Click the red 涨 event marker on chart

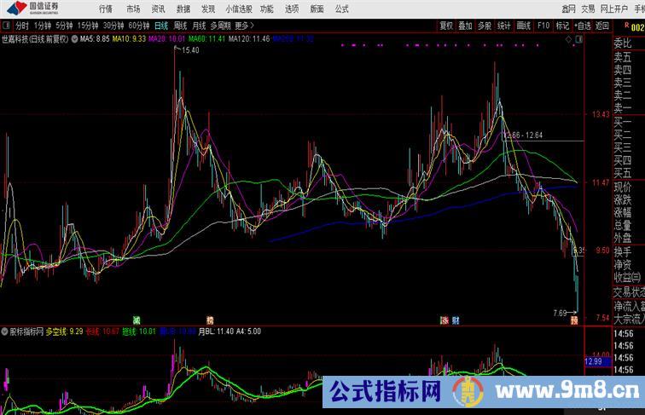point(445,320)
